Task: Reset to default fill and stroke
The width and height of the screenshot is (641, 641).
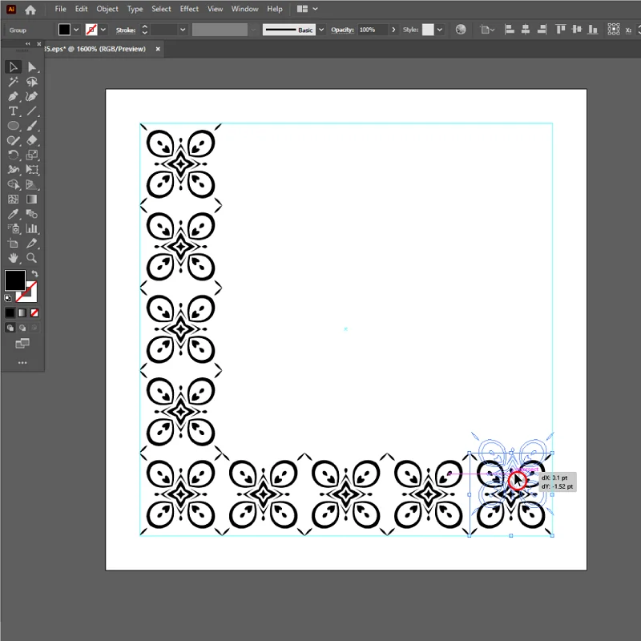Action: click(8, 298)
